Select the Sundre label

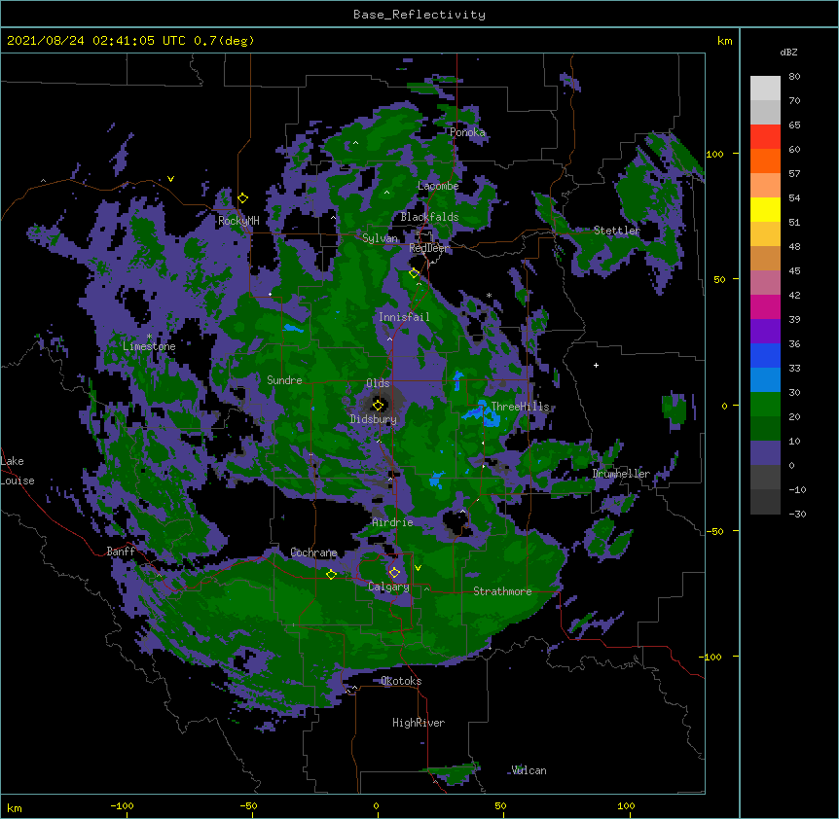pos(284,380)
